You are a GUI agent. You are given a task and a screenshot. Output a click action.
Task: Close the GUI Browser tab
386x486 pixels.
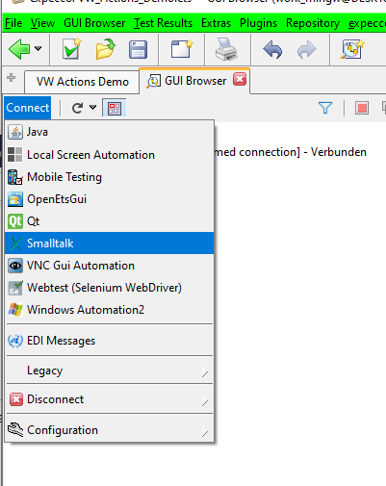tap(240, 79)
